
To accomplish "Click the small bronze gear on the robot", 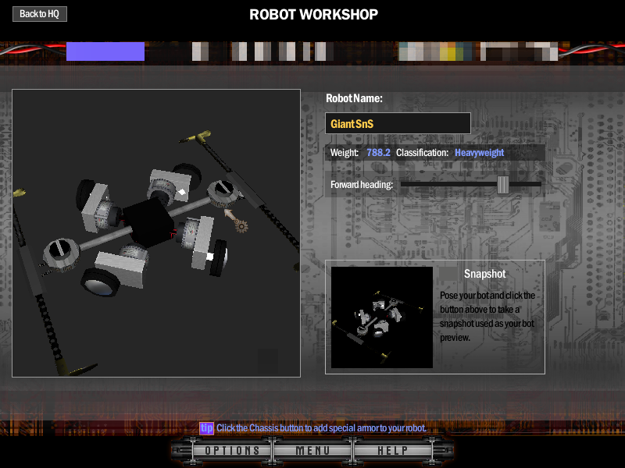I will point(241,226).
